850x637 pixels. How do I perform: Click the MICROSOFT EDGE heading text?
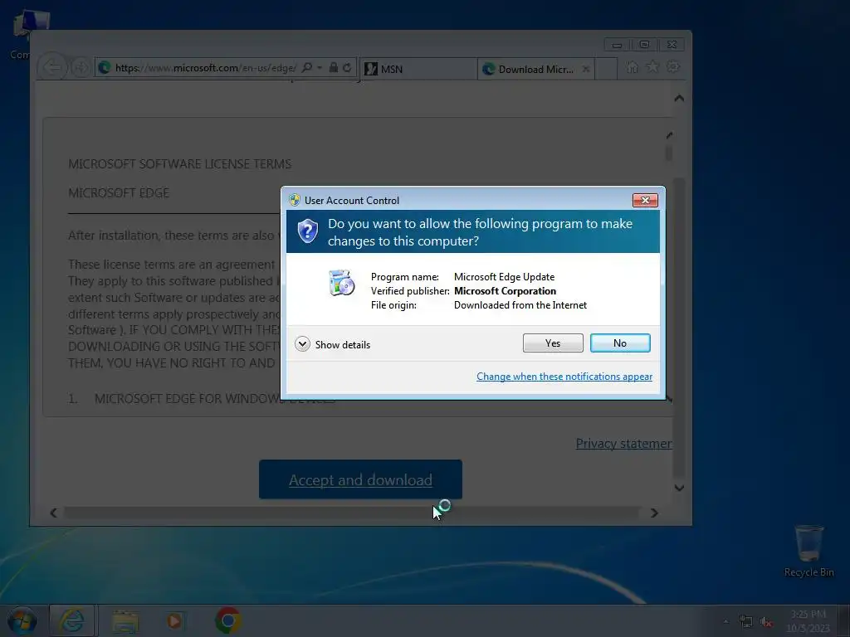(x=118, y=192)
